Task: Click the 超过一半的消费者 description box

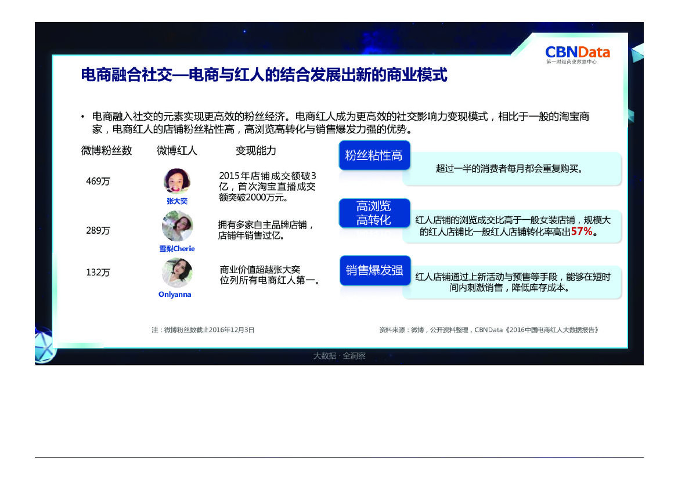Action: [x=511, y=169]
